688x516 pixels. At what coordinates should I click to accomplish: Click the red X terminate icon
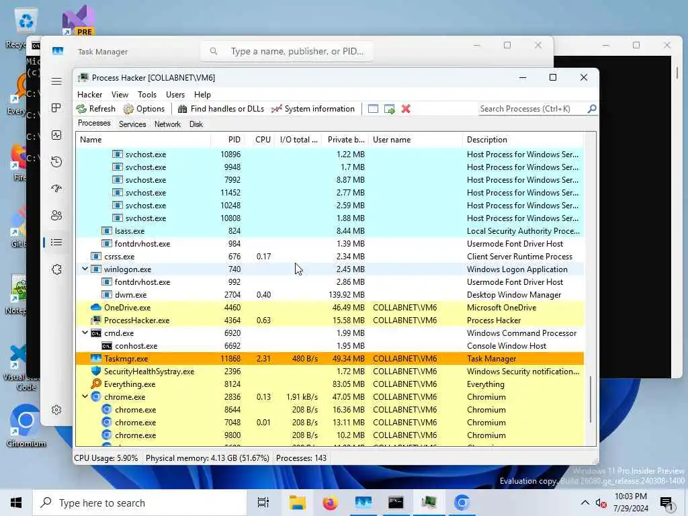[x=406, y=109]
